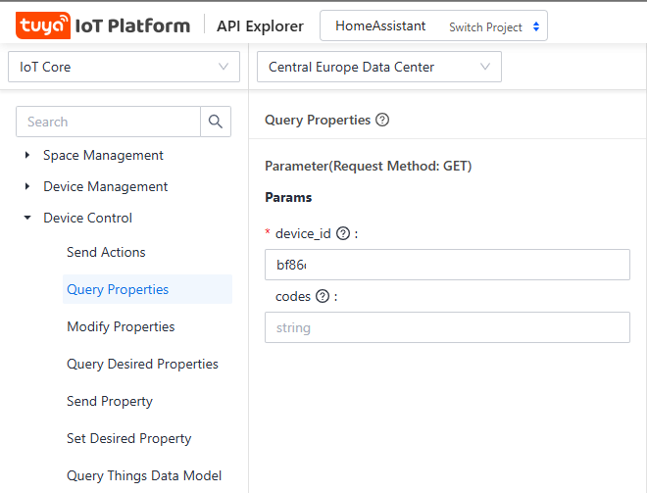Viewport: 647px width, 493px height.
Task: Click the Tuya IoT Platform logo
Action: coord(103,25)
